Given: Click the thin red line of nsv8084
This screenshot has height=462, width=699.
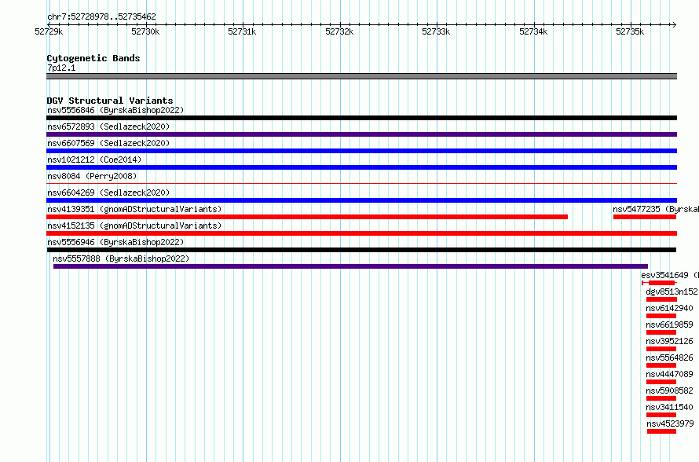Looking at the screenshot, I should pyautogui.click(x=361, y=183).
